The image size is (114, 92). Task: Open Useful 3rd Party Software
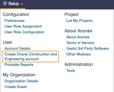coord(87,48)
